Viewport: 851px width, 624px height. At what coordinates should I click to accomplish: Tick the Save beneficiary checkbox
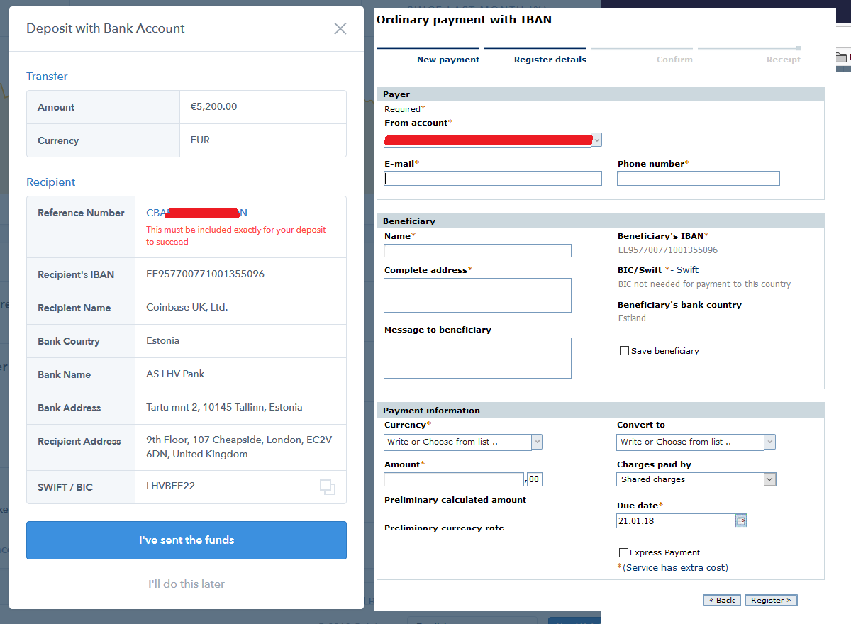tap(624, 351)
